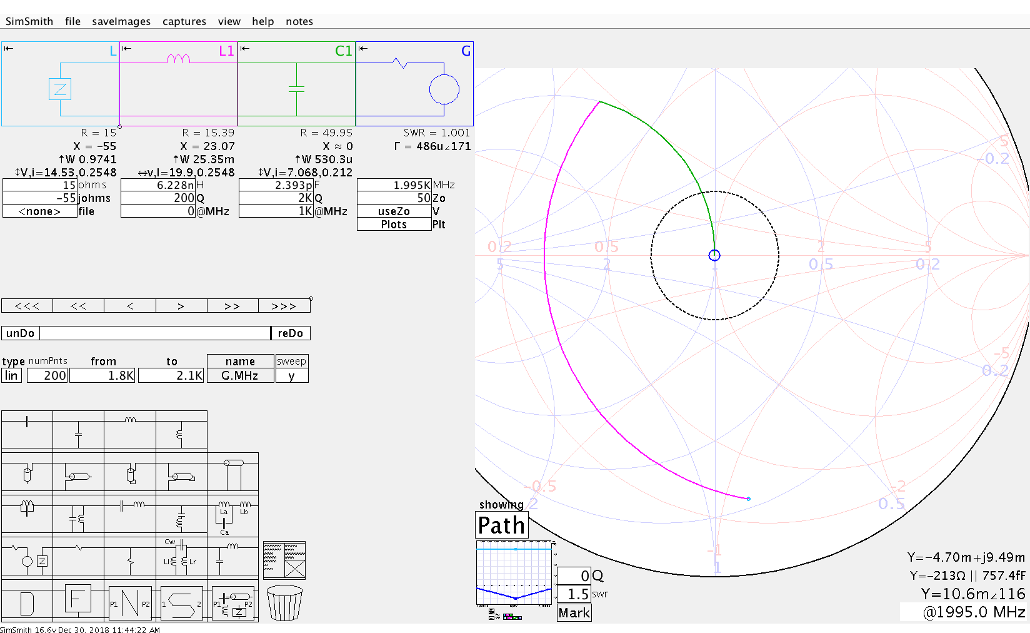Toggle the lin sweep type
This screenshot has width=1030, height=633.
12,375
